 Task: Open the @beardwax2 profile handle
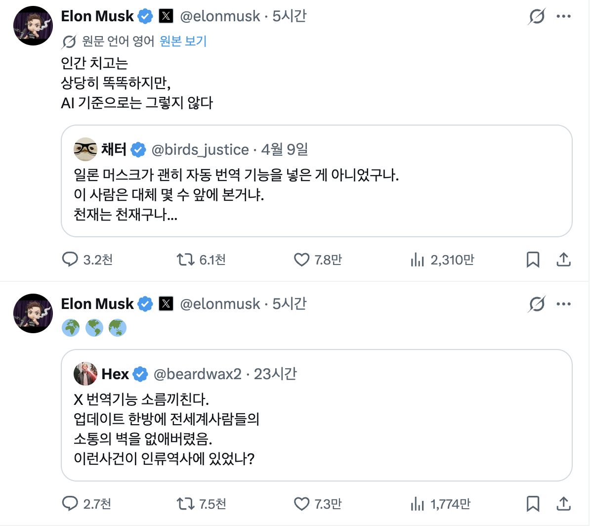(x=198, y=374)
